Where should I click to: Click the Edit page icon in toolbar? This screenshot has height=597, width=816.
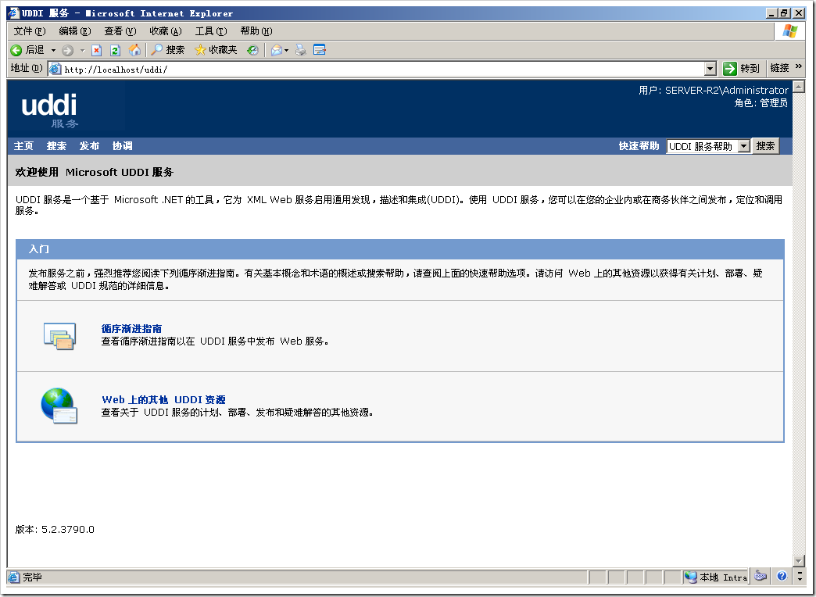pos(319,50)
